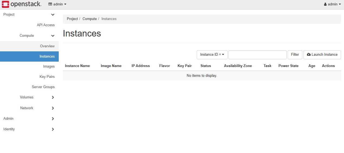Viewport: 344px width, 153px height.
Task: Click the OpenStack logo
Action: (x=22, y=4)
